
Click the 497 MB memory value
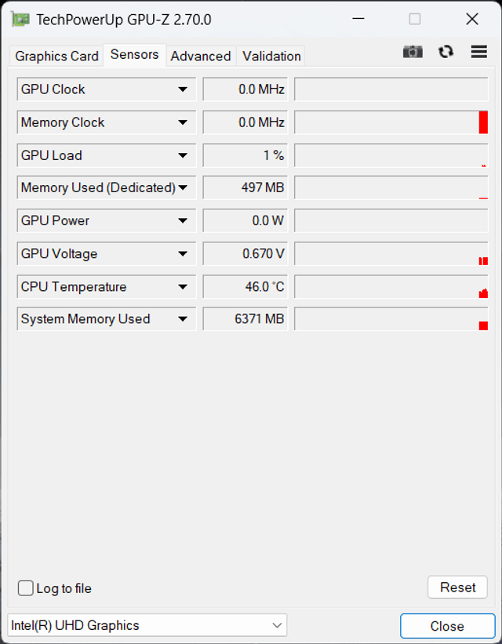click(x=246, y=187)
